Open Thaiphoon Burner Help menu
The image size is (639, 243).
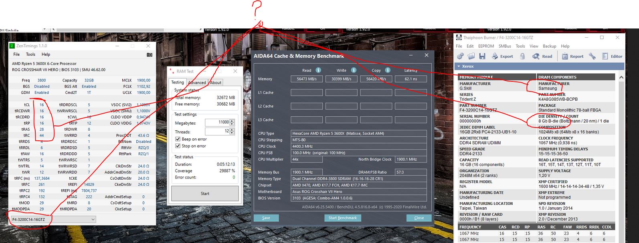pos(565,46)
